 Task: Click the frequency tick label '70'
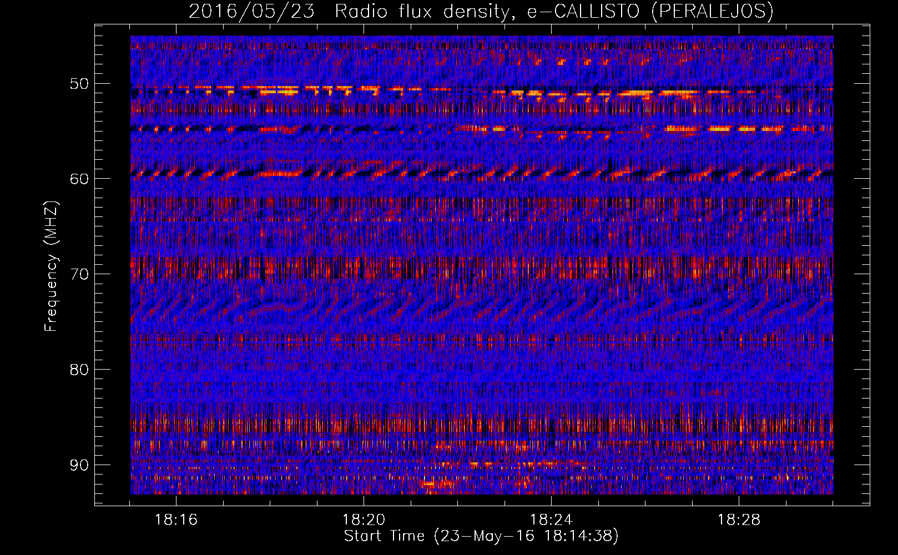click(x=79, y=274)
